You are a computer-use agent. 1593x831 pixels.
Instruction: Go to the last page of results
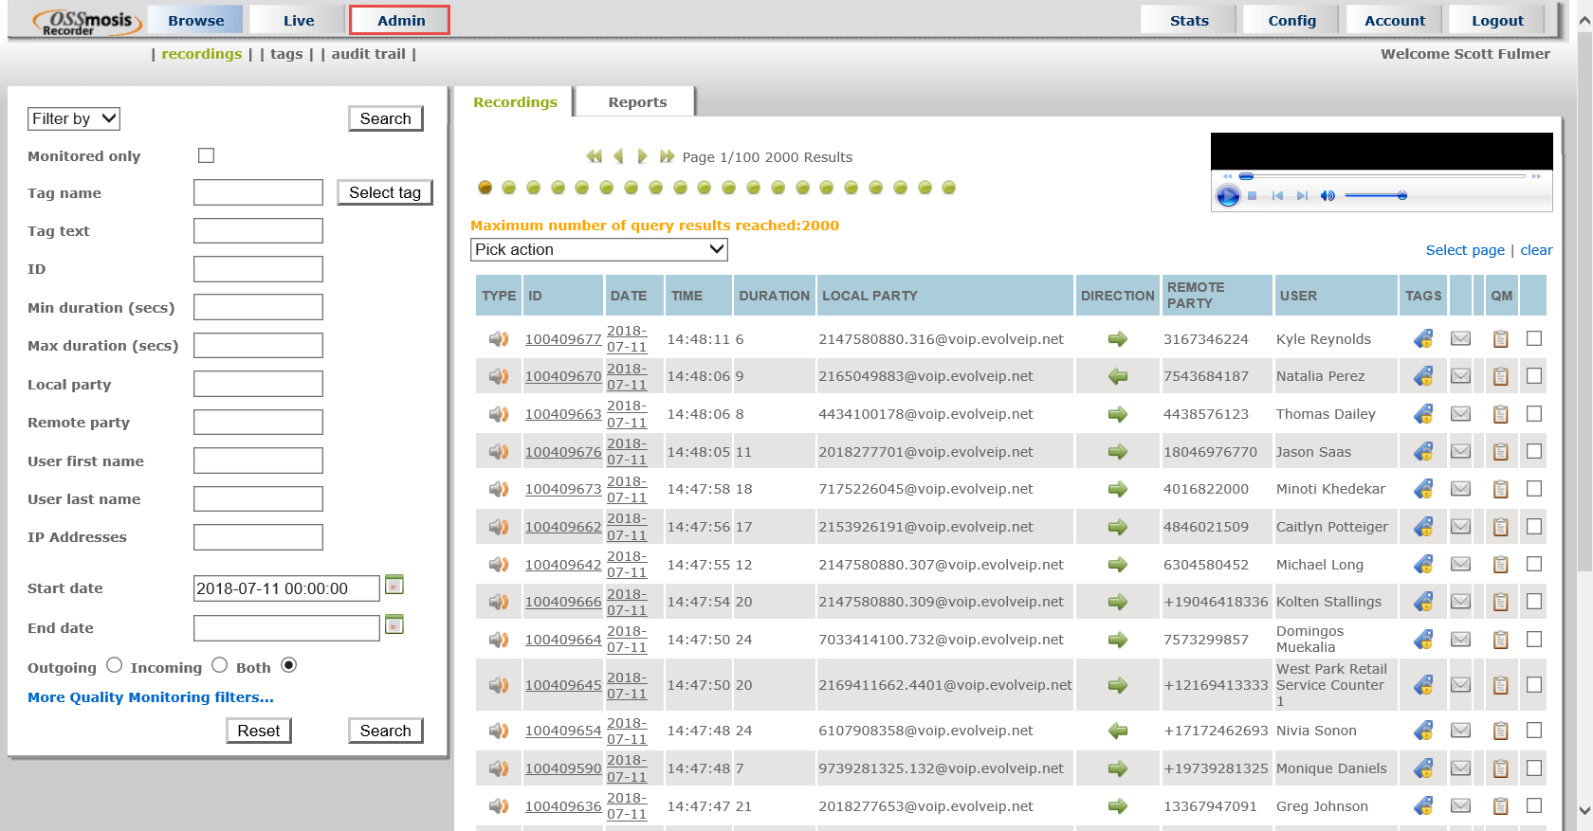(x=668, y=156)
